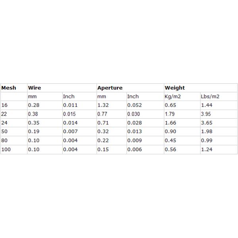Screen dimensions: 238x238
Task: Click aperture inch value 0.028
Action: (x=134, y=123)
